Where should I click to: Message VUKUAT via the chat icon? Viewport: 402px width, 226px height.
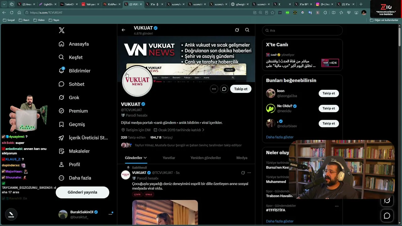(224, 89)
